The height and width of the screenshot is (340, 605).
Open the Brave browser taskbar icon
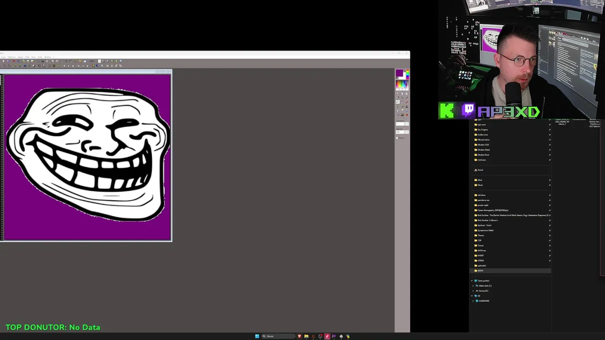pos(300,336)
